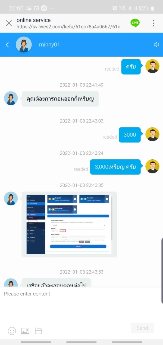163x345 pixels.
Task: Tap the Send button
Action: coord(142,328)
